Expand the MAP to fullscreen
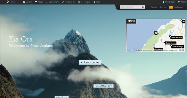 (x=131, y=21)
